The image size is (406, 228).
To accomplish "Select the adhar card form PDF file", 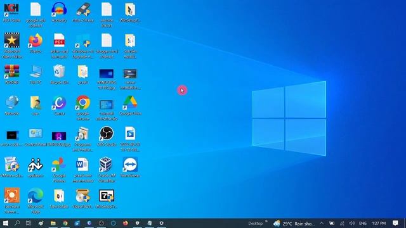I will (x=59, y=46).
